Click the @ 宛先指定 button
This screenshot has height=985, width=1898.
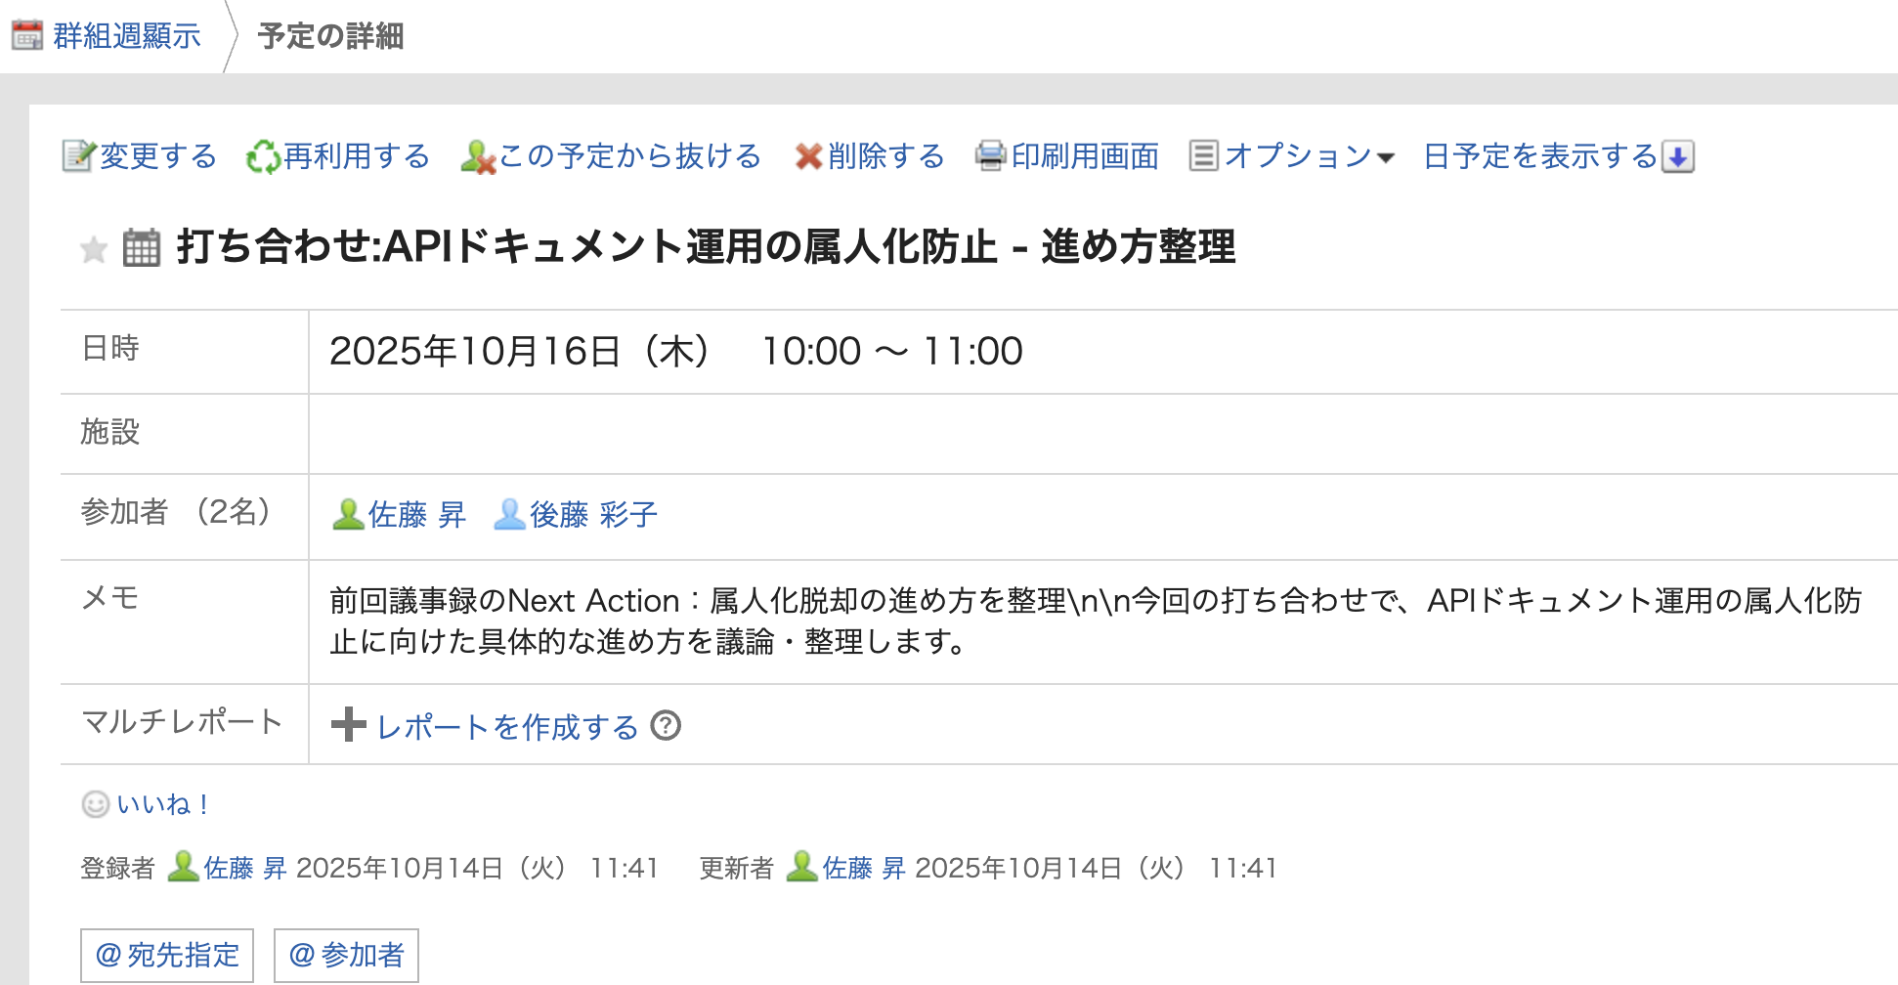click(167, 955)
